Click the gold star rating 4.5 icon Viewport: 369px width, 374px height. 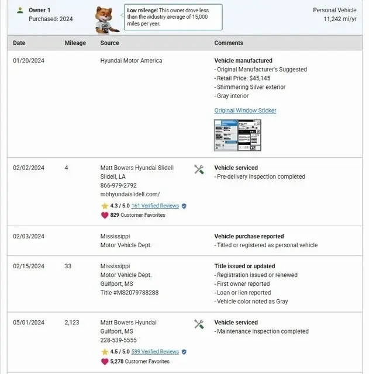click(x=105, y=352)
